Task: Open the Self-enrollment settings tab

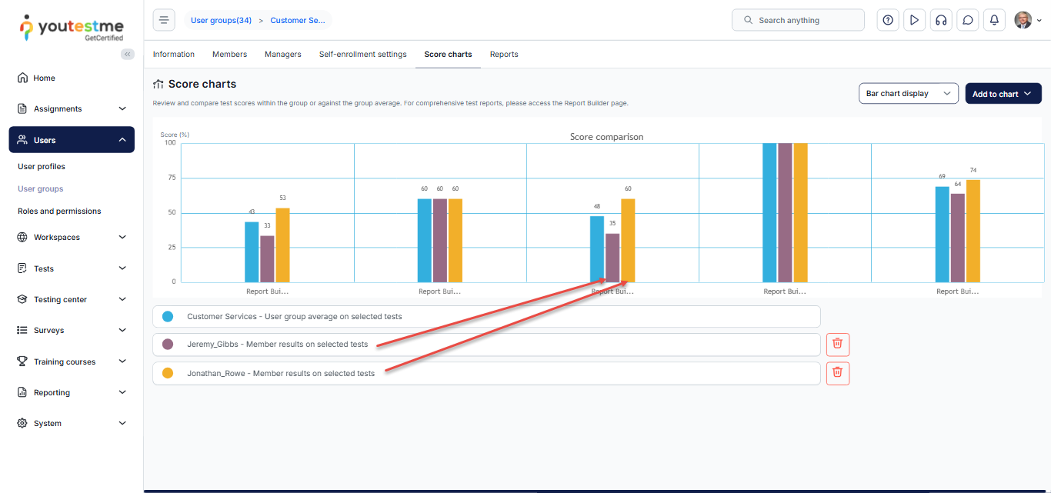Action: [362, 55]
